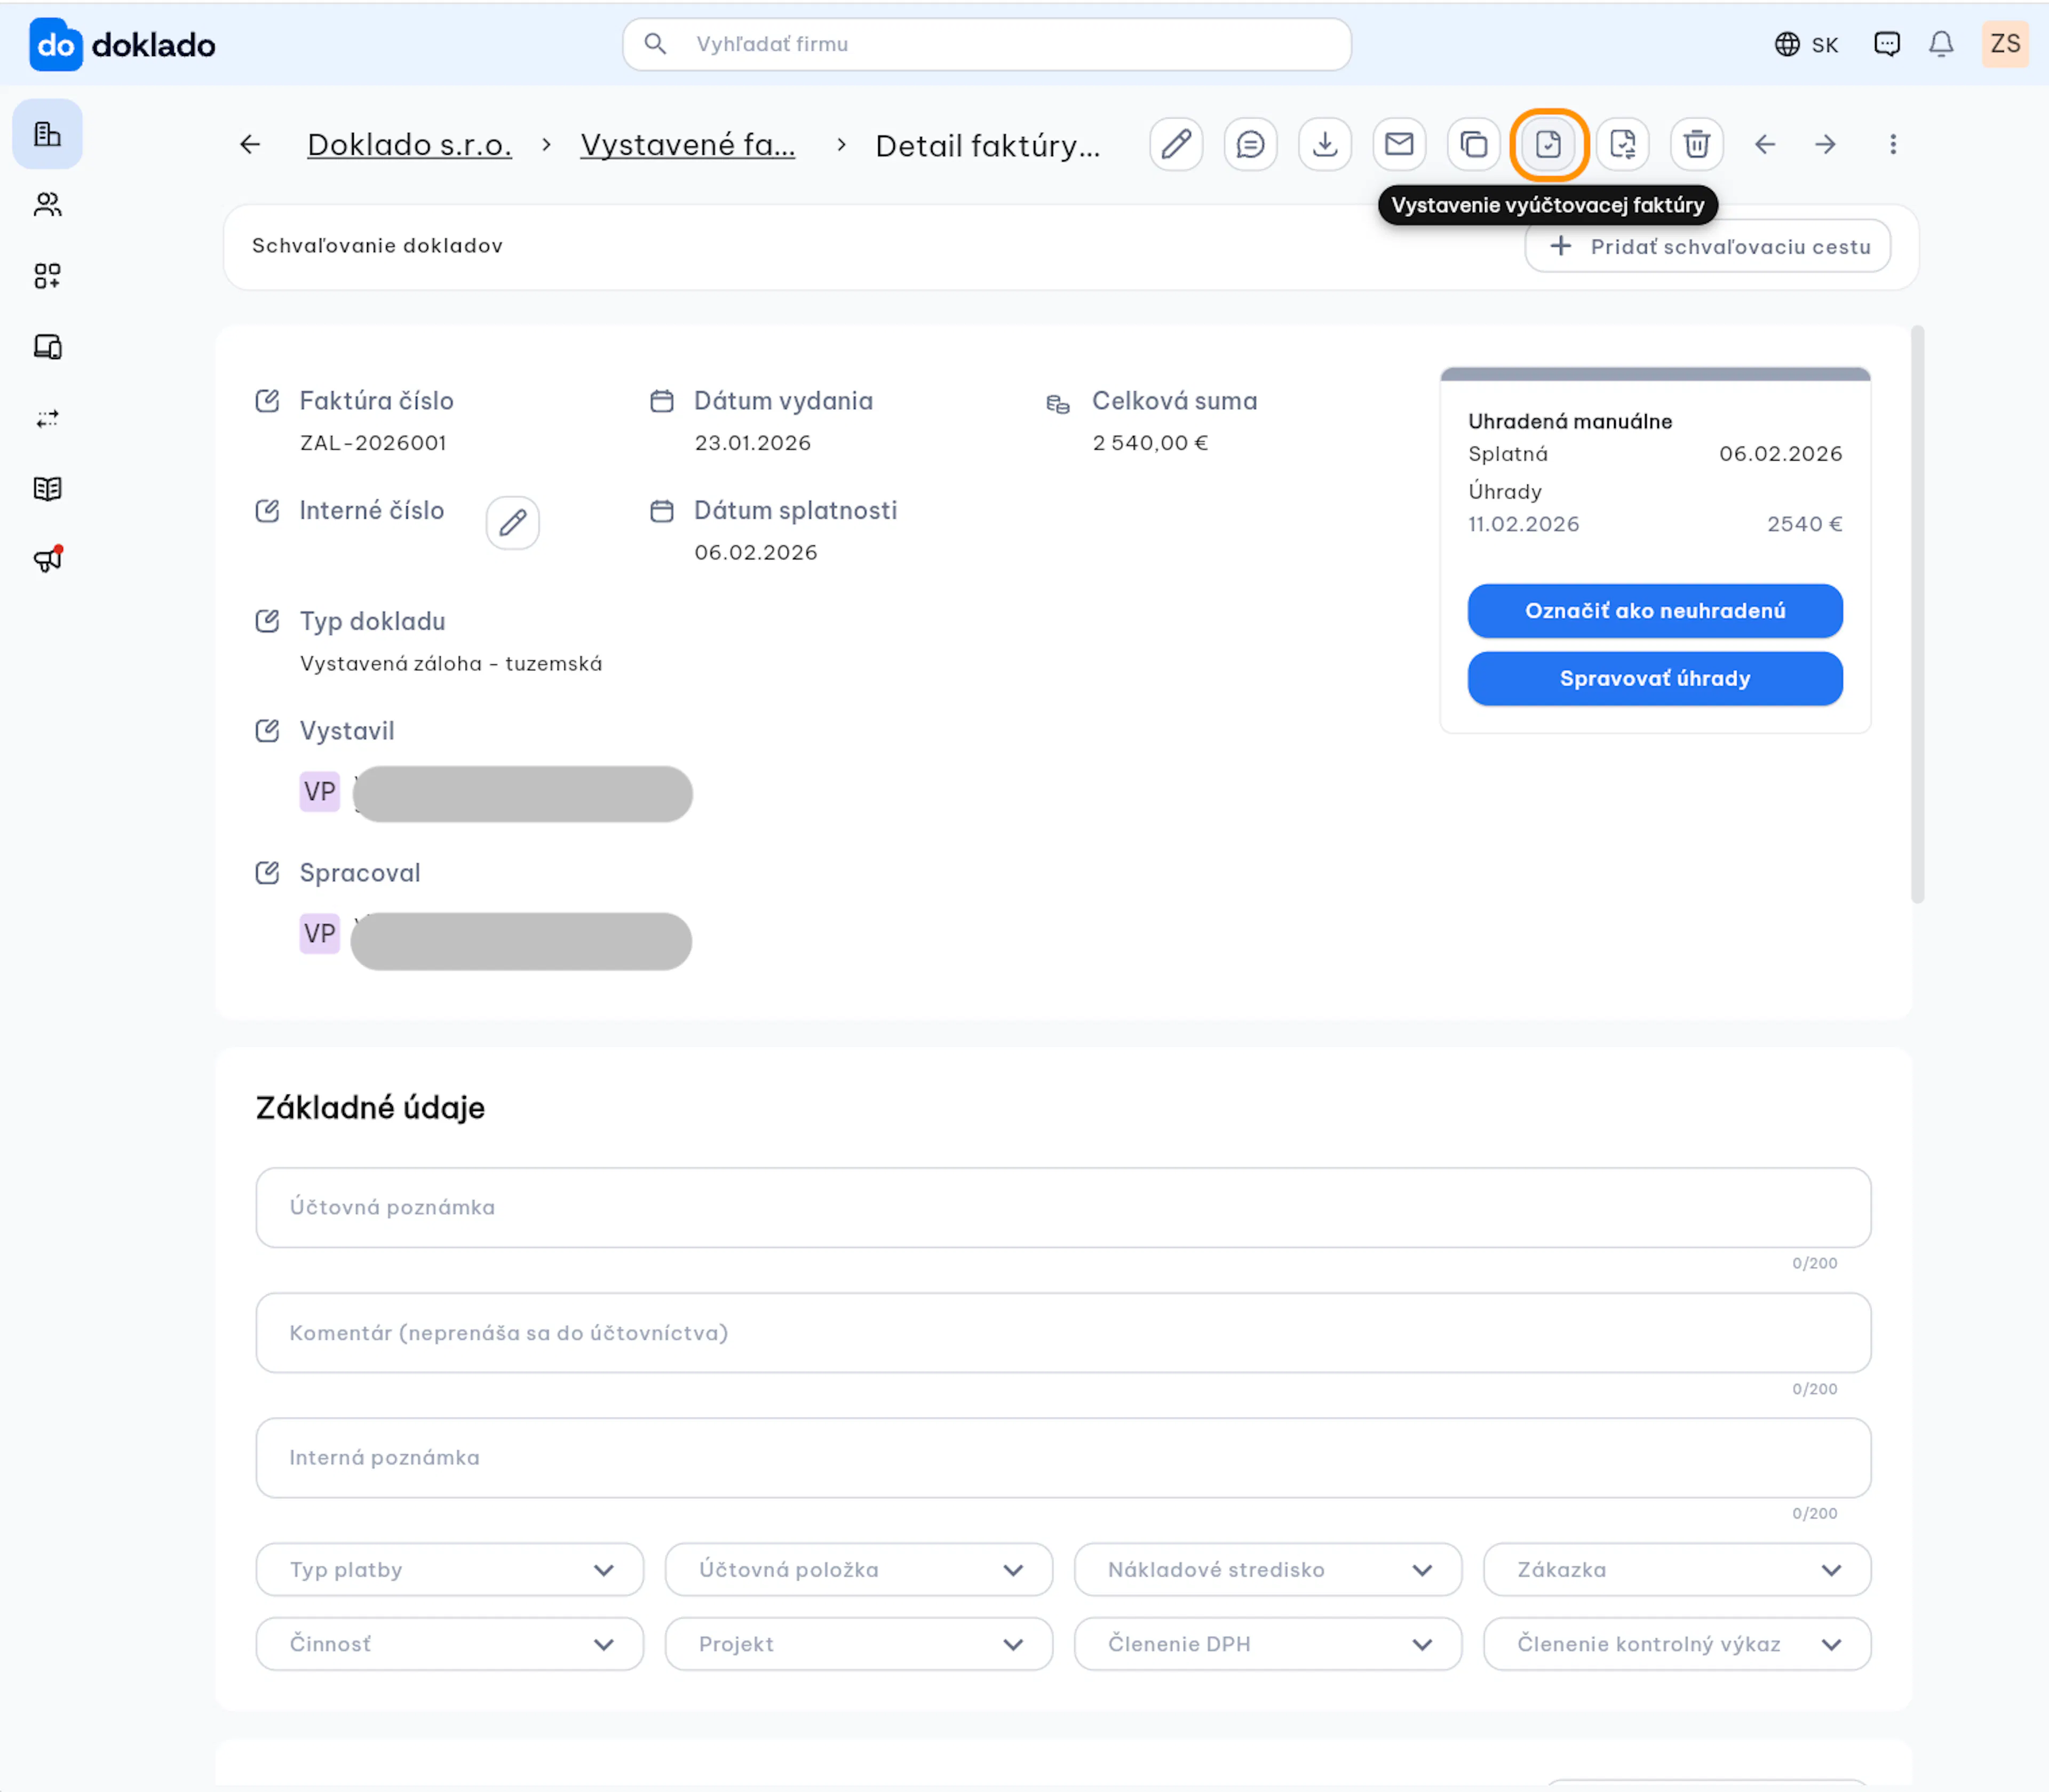Expand the Účtovná položka dropdown
Screen dimensions: 2049x1792
pos(859,1570)
